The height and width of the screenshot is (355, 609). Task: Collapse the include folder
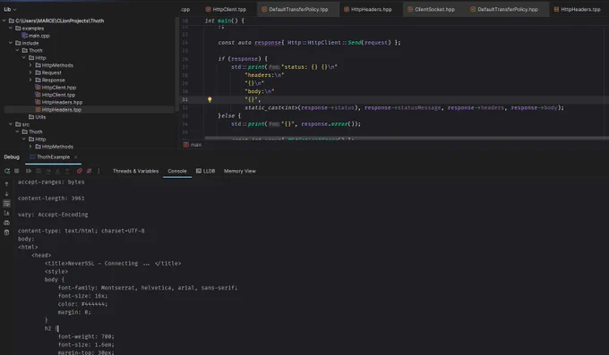[11, 43]
